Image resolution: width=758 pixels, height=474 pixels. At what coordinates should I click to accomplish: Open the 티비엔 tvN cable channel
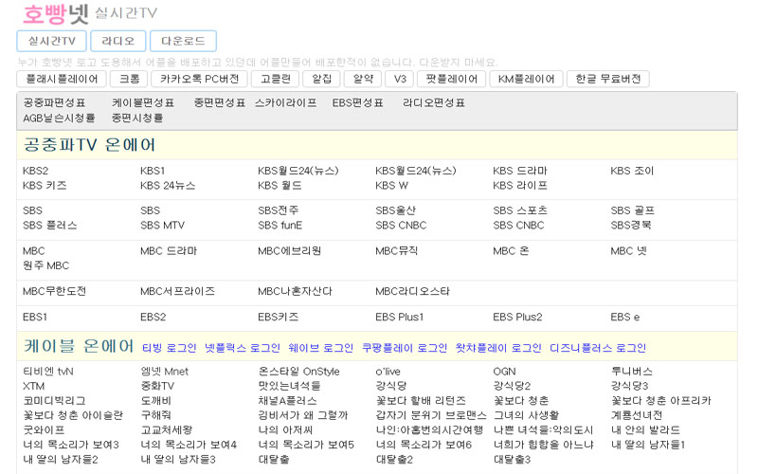[47, 372]
